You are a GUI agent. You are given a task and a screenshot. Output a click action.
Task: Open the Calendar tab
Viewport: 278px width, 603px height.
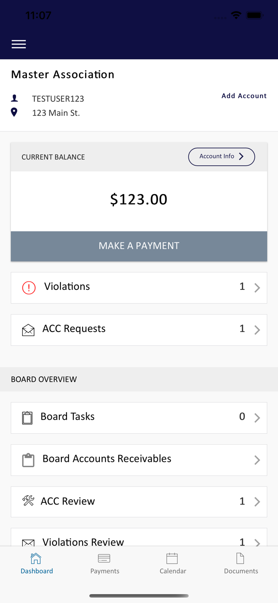tap(172, 564)
